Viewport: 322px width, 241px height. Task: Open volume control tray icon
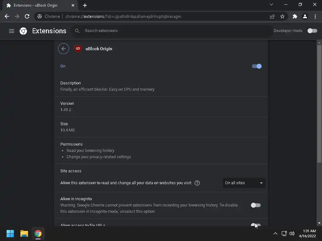coord(291,233)
